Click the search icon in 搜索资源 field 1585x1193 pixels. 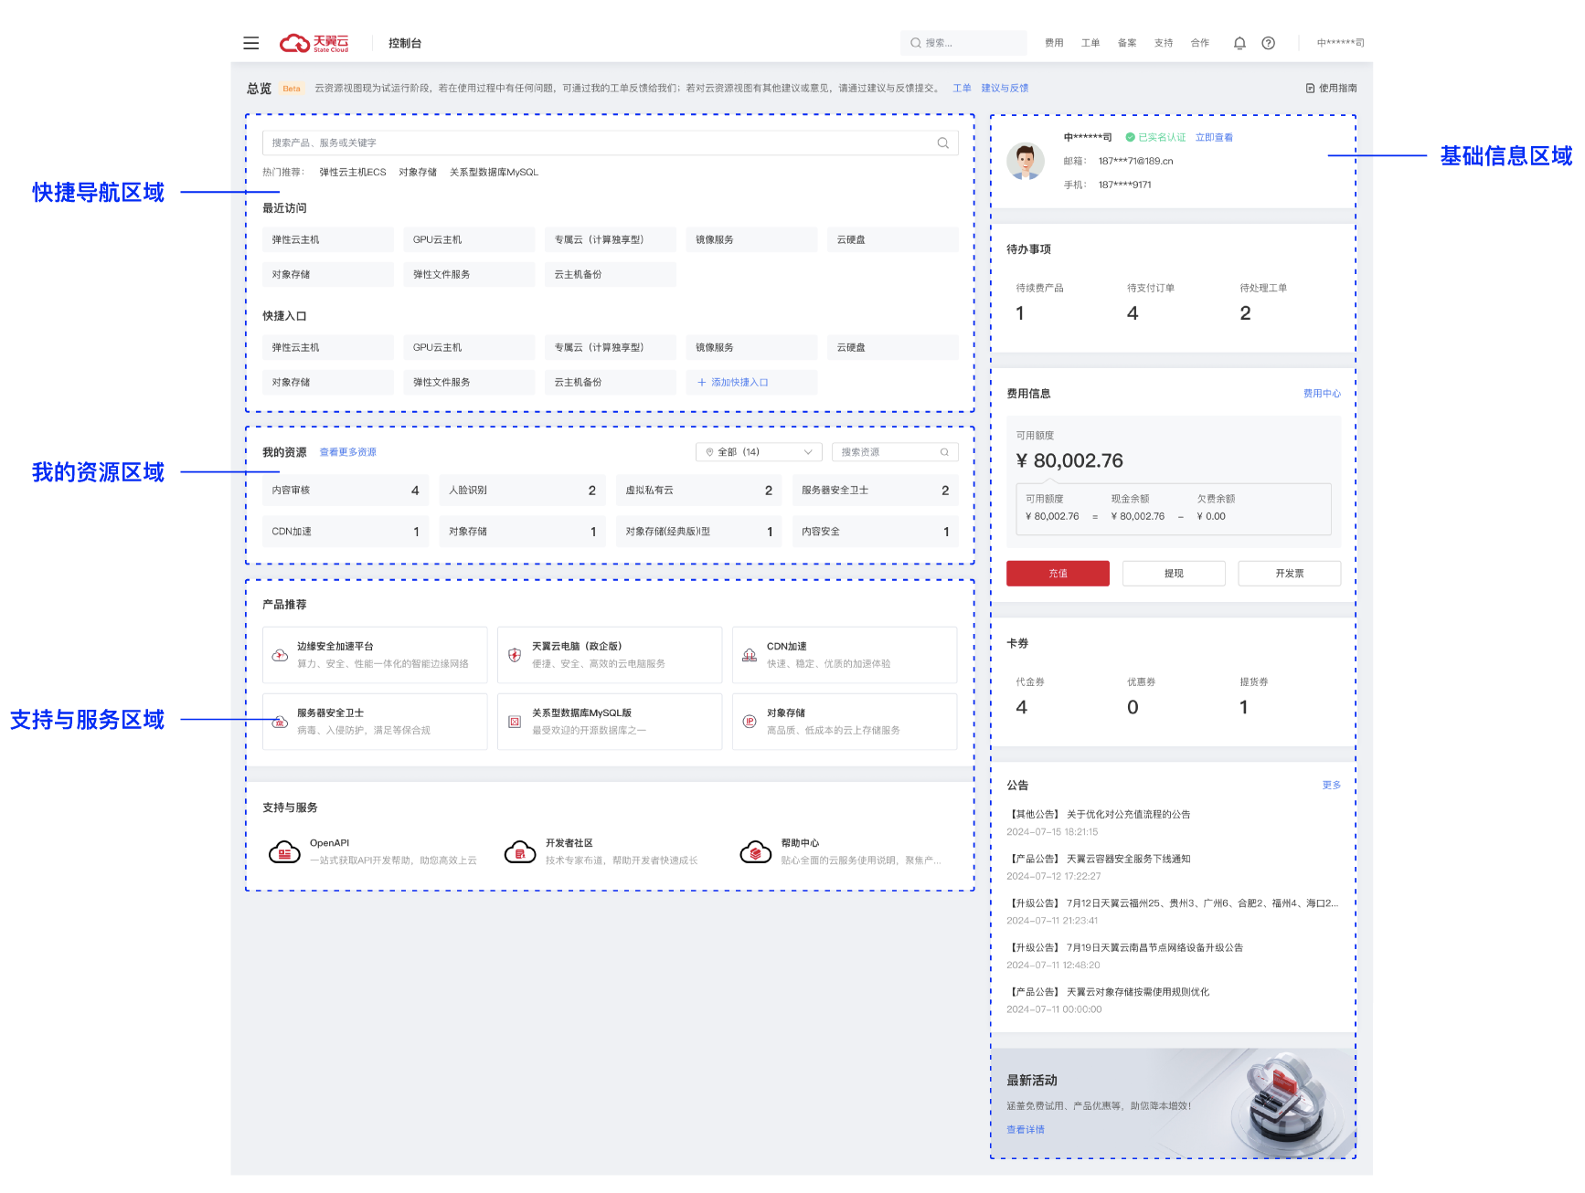[944, 452]
